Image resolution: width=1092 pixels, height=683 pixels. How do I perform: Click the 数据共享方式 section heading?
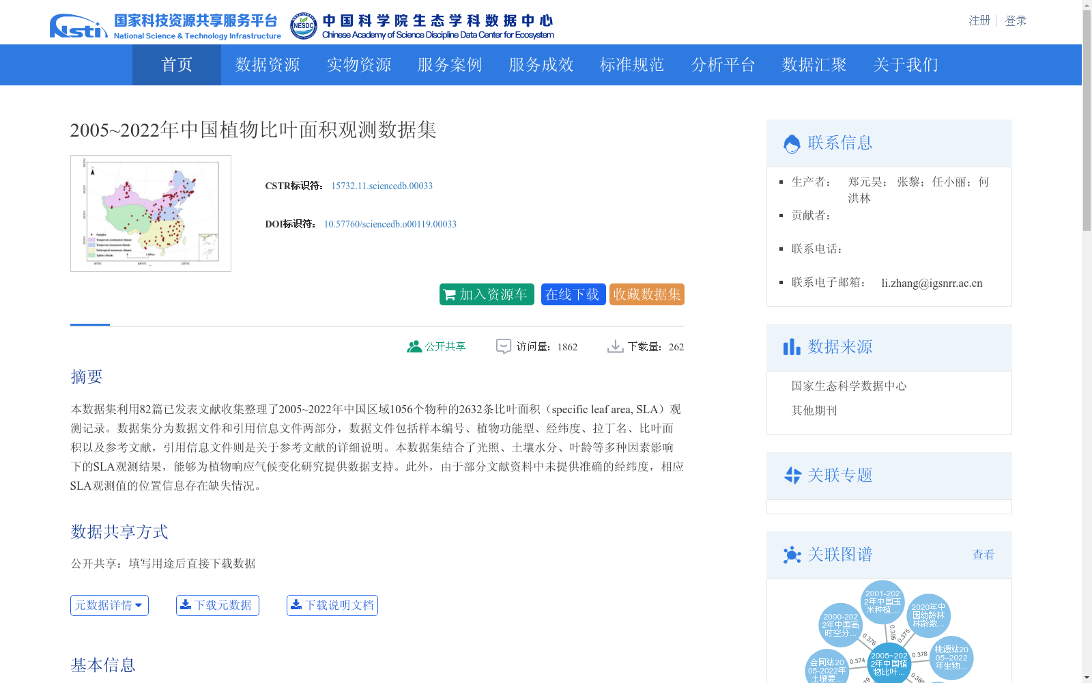(x=119, y=532)
